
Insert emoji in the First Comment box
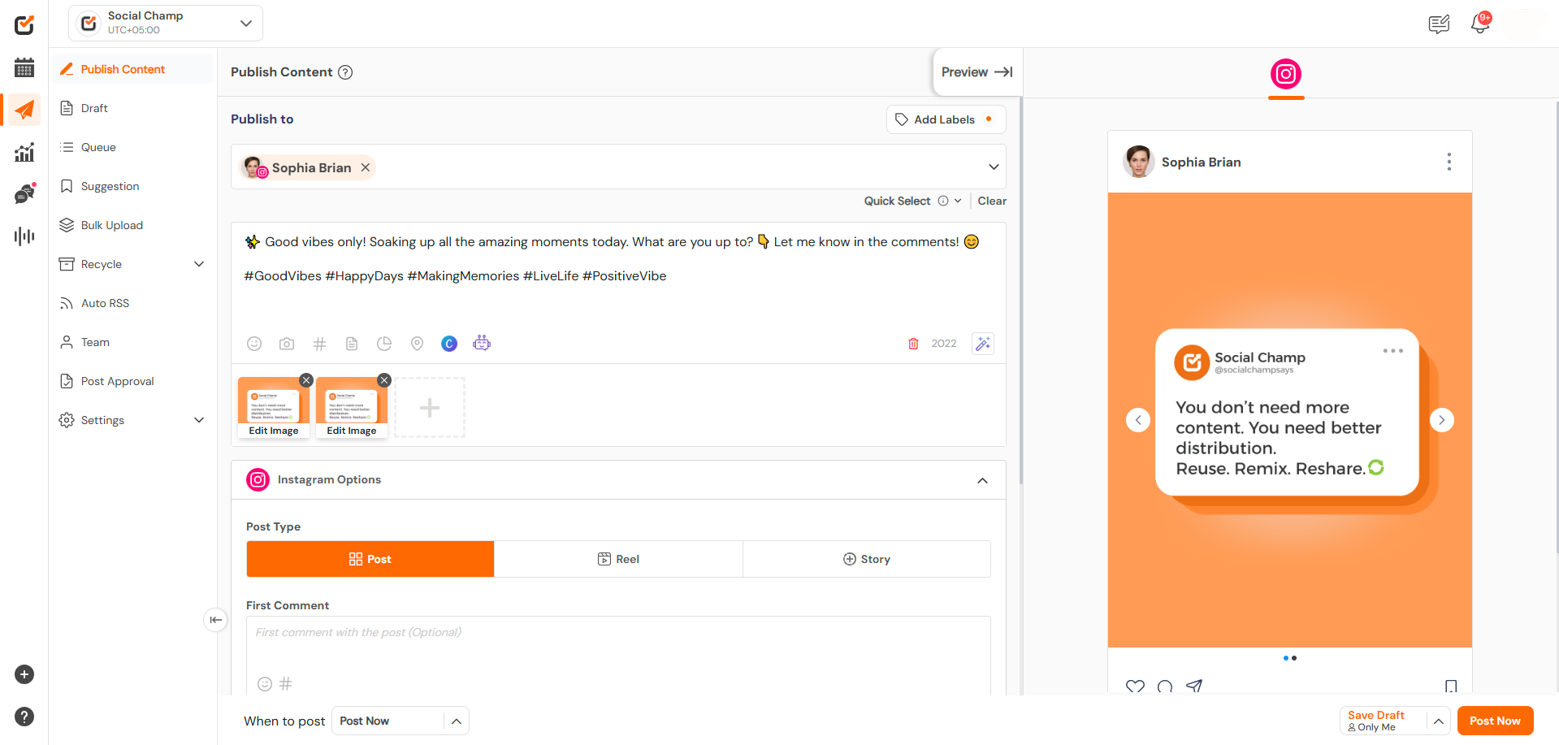point(265,684)
